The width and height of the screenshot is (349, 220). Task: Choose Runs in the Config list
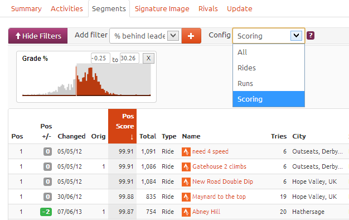tap(268, 83)
